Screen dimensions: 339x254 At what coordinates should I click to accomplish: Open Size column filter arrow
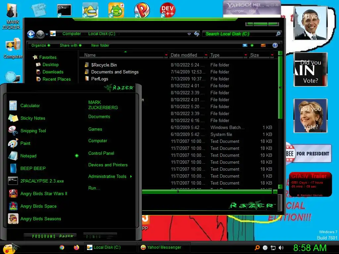point(272,55)
